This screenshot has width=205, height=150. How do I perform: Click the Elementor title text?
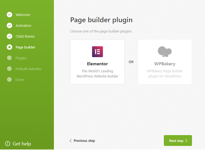click(x=98, y=64)
